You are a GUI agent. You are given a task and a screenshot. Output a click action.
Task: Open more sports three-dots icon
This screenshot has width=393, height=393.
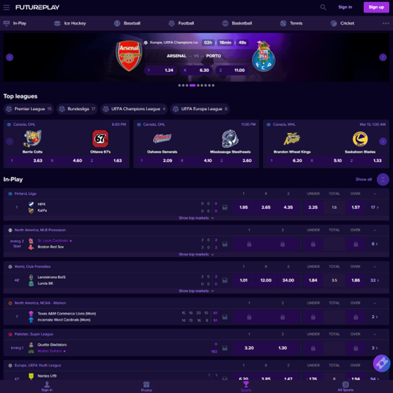385,24
